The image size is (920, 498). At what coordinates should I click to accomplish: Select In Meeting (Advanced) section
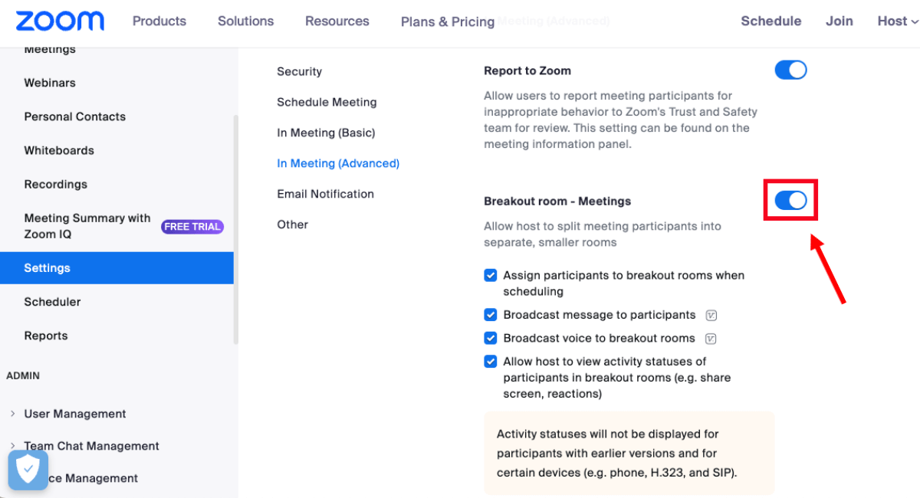(338, 163)
